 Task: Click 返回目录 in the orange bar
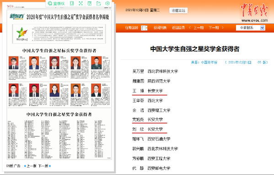point(178,27)
